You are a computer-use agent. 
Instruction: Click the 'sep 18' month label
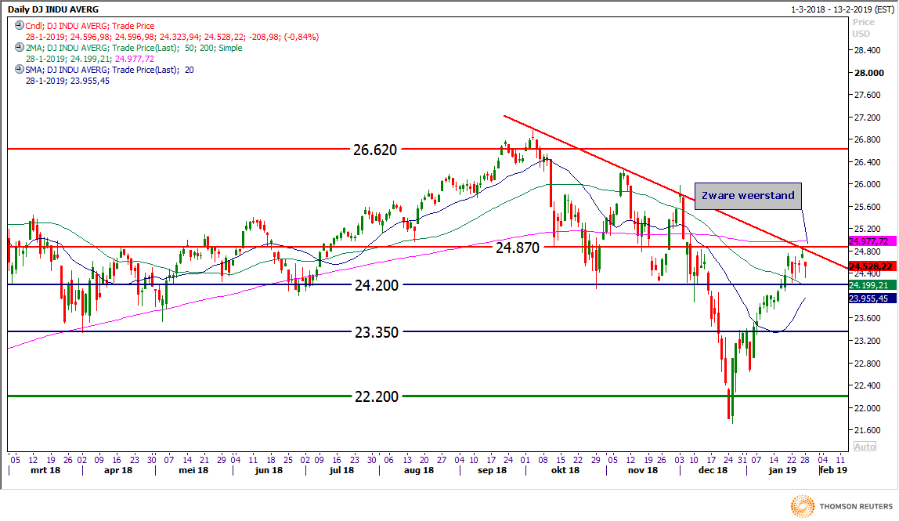(x=493, y=471)
